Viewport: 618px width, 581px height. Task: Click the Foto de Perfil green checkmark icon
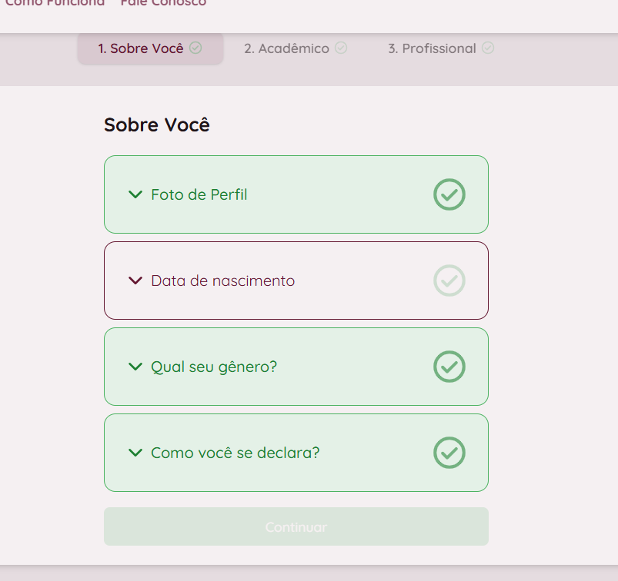[449, 194]
